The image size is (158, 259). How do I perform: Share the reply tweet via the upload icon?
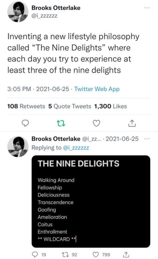pyautogui.click(x=126, y=255)
